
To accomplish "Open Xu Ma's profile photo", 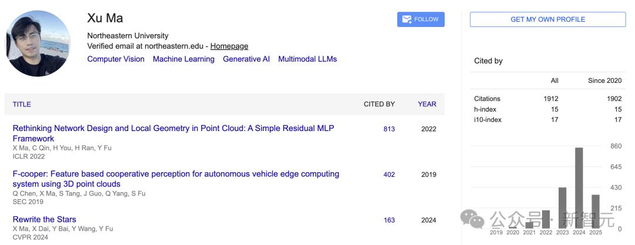I will coord(39,44).
